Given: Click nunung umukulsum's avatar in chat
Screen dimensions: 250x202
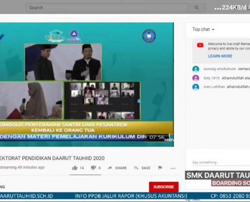Looking at the screenshot, I should (x=195, y=69).
